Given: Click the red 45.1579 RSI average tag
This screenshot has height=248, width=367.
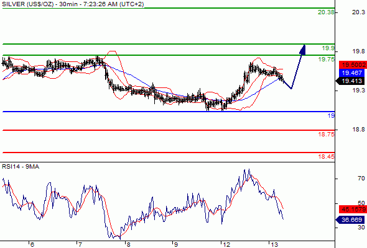Looking at the screenshot, I should tap(353, 210).
